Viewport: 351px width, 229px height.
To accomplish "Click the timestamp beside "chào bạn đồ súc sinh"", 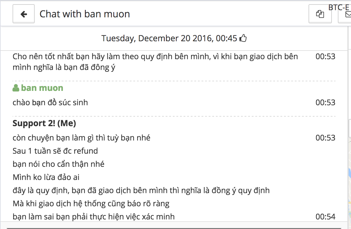I will click(x=325, y=103).
